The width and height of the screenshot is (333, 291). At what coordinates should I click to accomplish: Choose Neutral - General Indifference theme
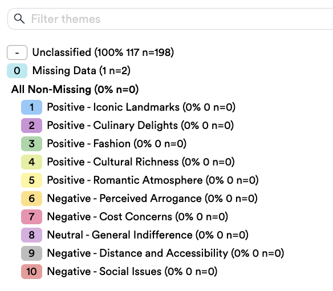coord(148,235)
